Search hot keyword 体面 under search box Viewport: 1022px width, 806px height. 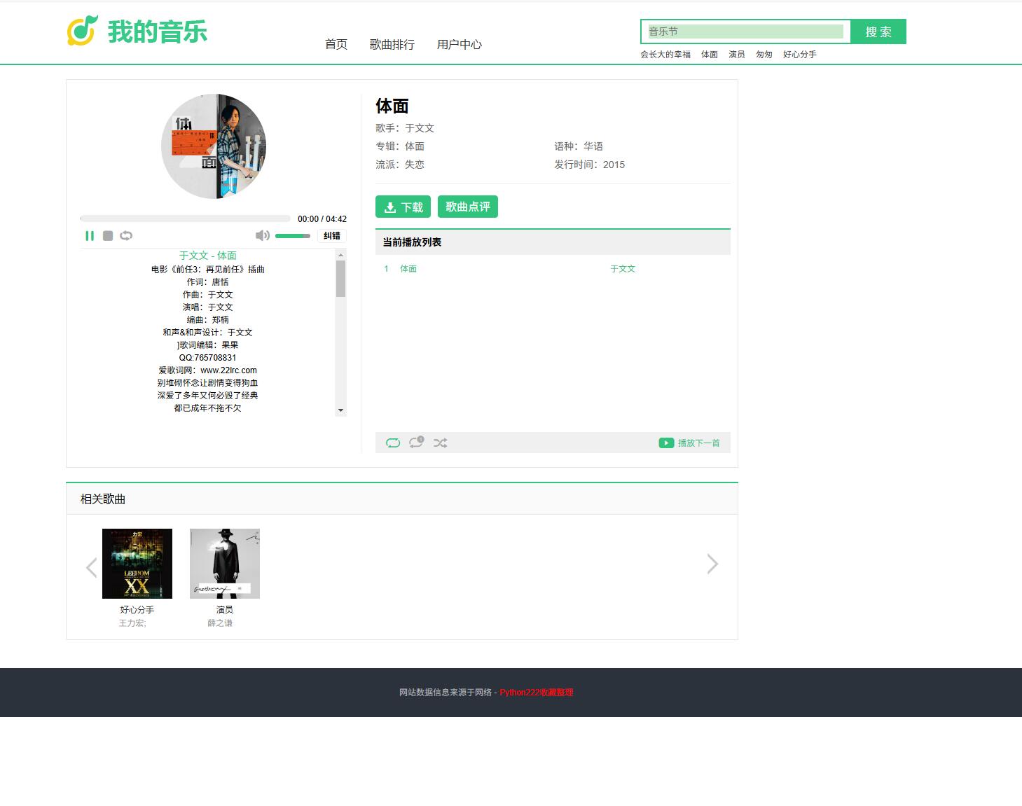point(710,54)
